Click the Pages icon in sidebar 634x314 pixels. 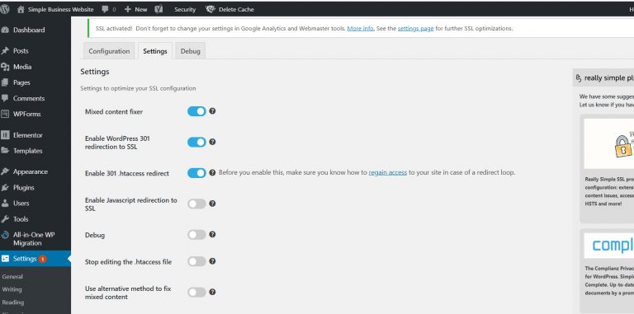pyautogui.click(x=5, y=82)
